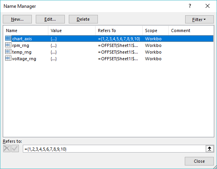Collapse dialog using the range selector arrow
Viewport: 217px width, 169px height.
[210, 149]
